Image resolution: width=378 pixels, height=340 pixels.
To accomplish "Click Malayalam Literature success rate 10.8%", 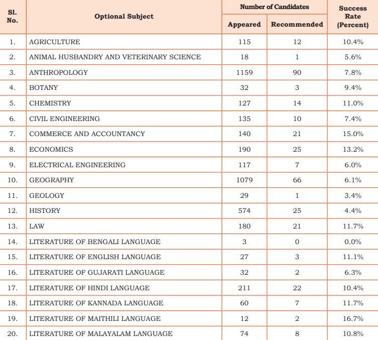I will pos(353,333).
